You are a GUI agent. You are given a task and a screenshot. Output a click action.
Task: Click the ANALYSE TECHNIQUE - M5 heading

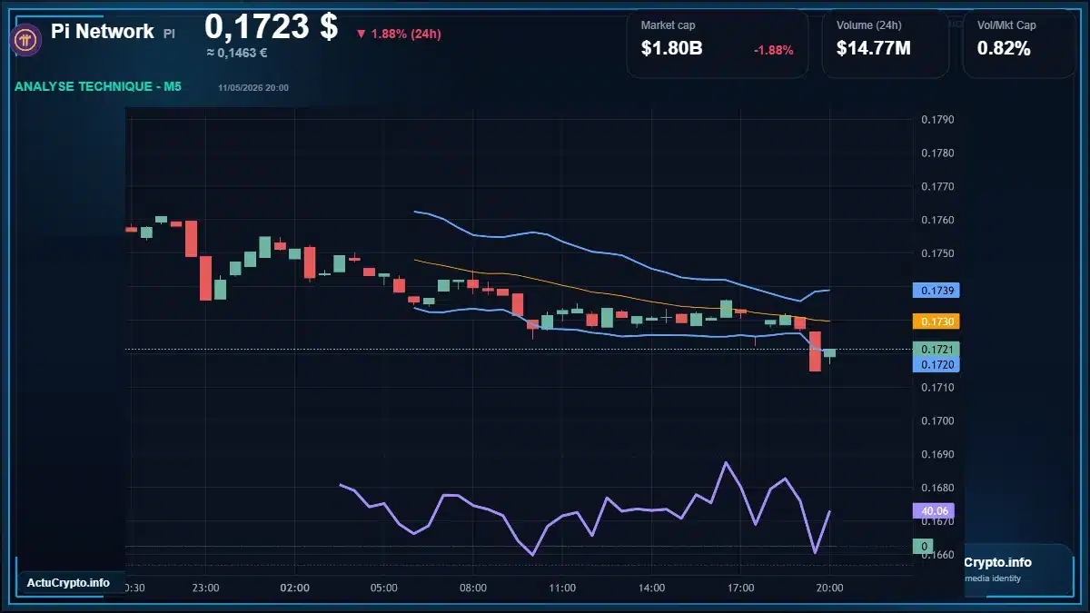[x=98, y=87]
